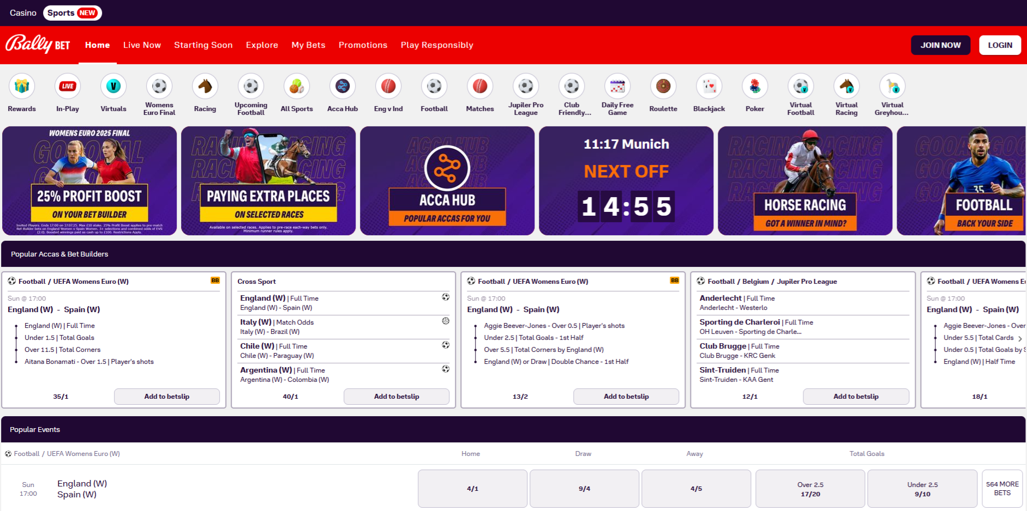The width and height of the screenshot is (1027, 511).
Task: Select Home in the navigation bar
Action: click(x=97, y=45)
